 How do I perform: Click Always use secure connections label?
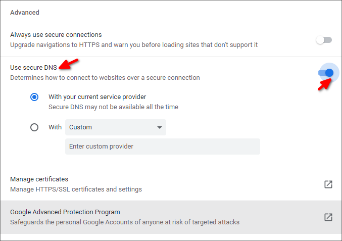pyautogui.click(x=56, y=35)
